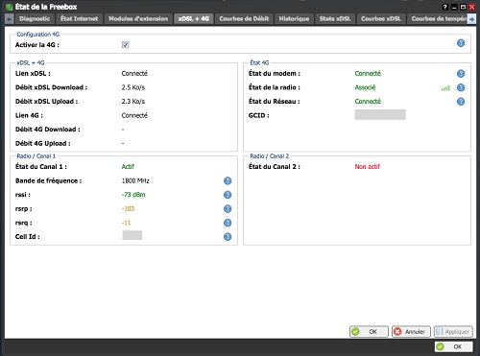Viewport: 480px width, 356px height.
Task: Open help for Bande de fréquence
Action: 228,181
